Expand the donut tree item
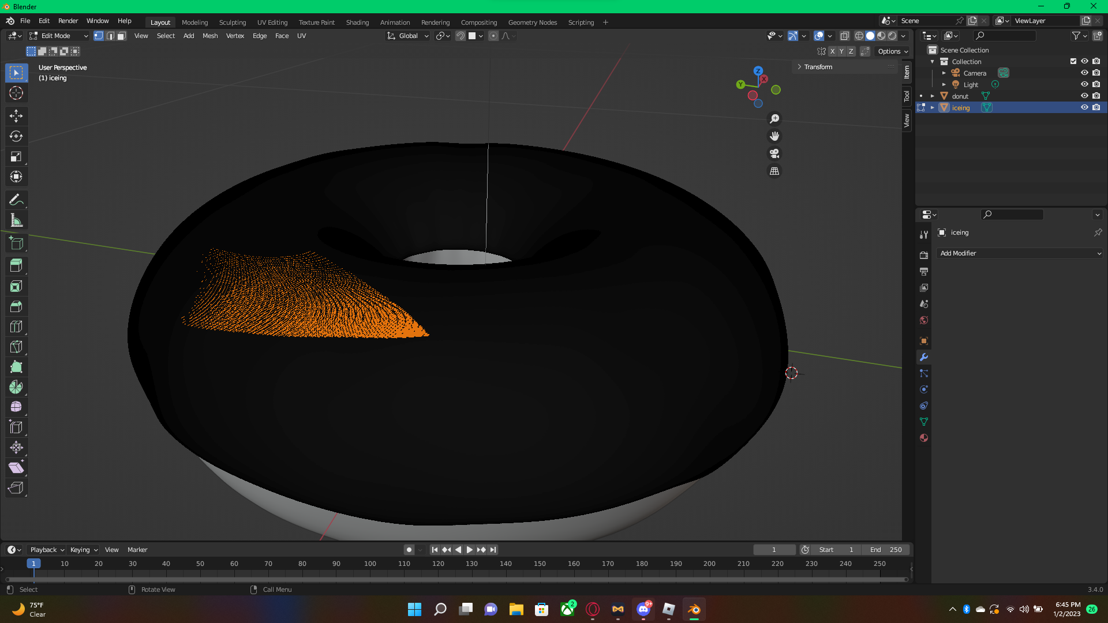The width and height of the screenshot is (1108, 623). click(933, 96)
